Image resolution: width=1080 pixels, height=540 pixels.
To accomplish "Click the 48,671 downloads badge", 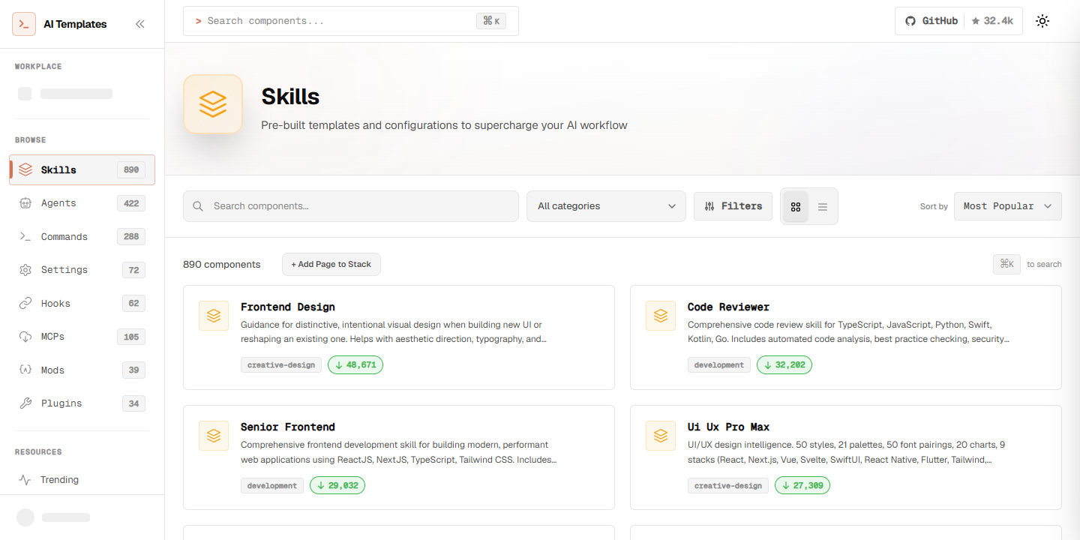I will (x=355, y=365).
